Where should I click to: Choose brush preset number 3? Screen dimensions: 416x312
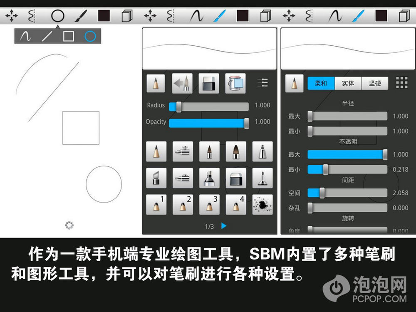click(209, 205)
